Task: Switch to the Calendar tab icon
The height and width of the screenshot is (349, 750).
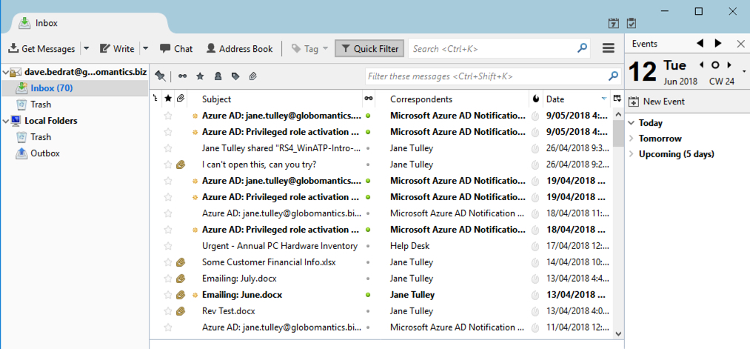Action: tap(613, 22)
